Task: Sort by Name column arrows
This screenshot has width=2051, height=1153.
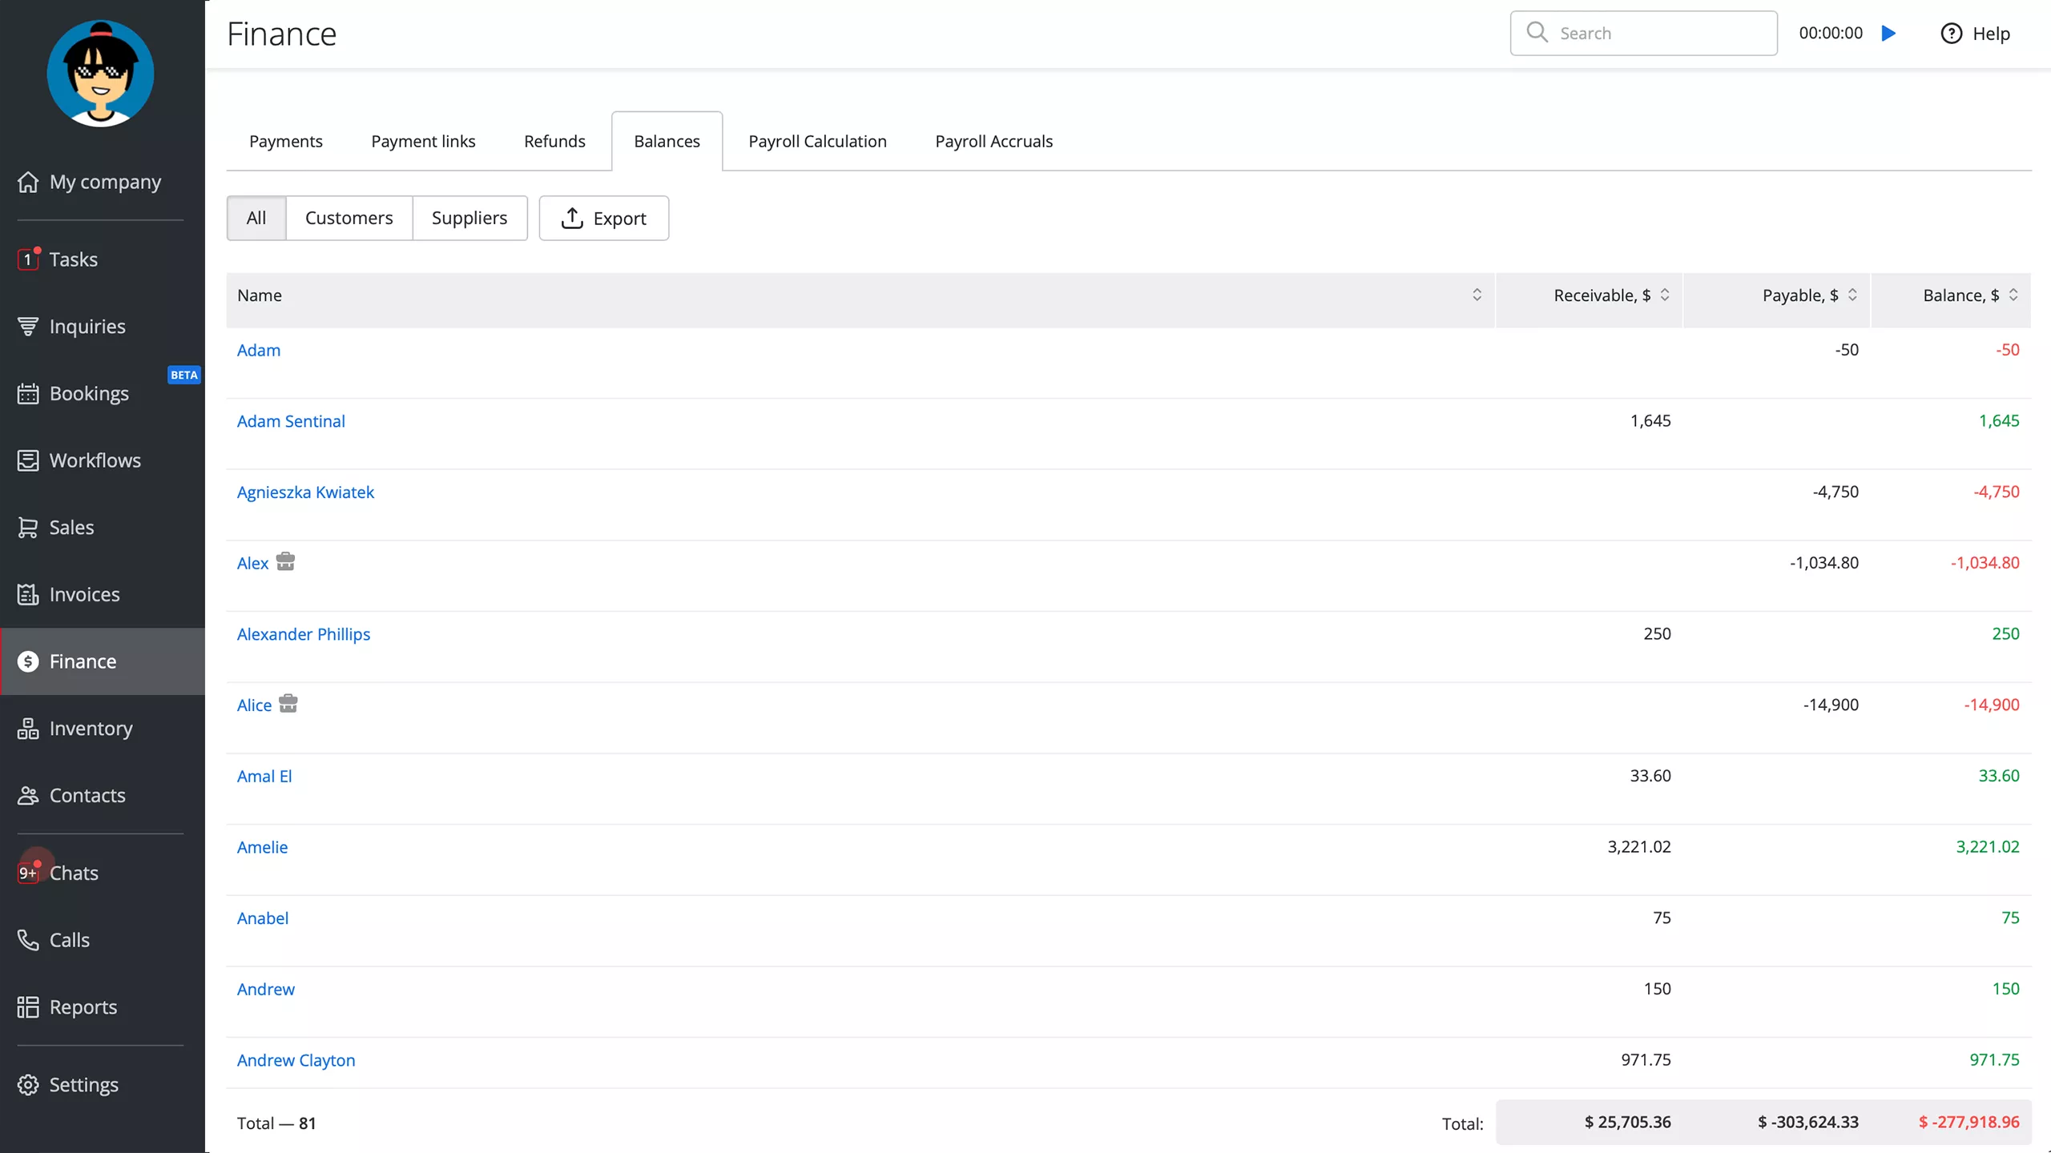Action: (x=1477, y=295)
